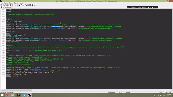The image size is (173, 97).
Task: Click the highlighted lpFileName text on line 11
Action: click(x=56, y=26)
